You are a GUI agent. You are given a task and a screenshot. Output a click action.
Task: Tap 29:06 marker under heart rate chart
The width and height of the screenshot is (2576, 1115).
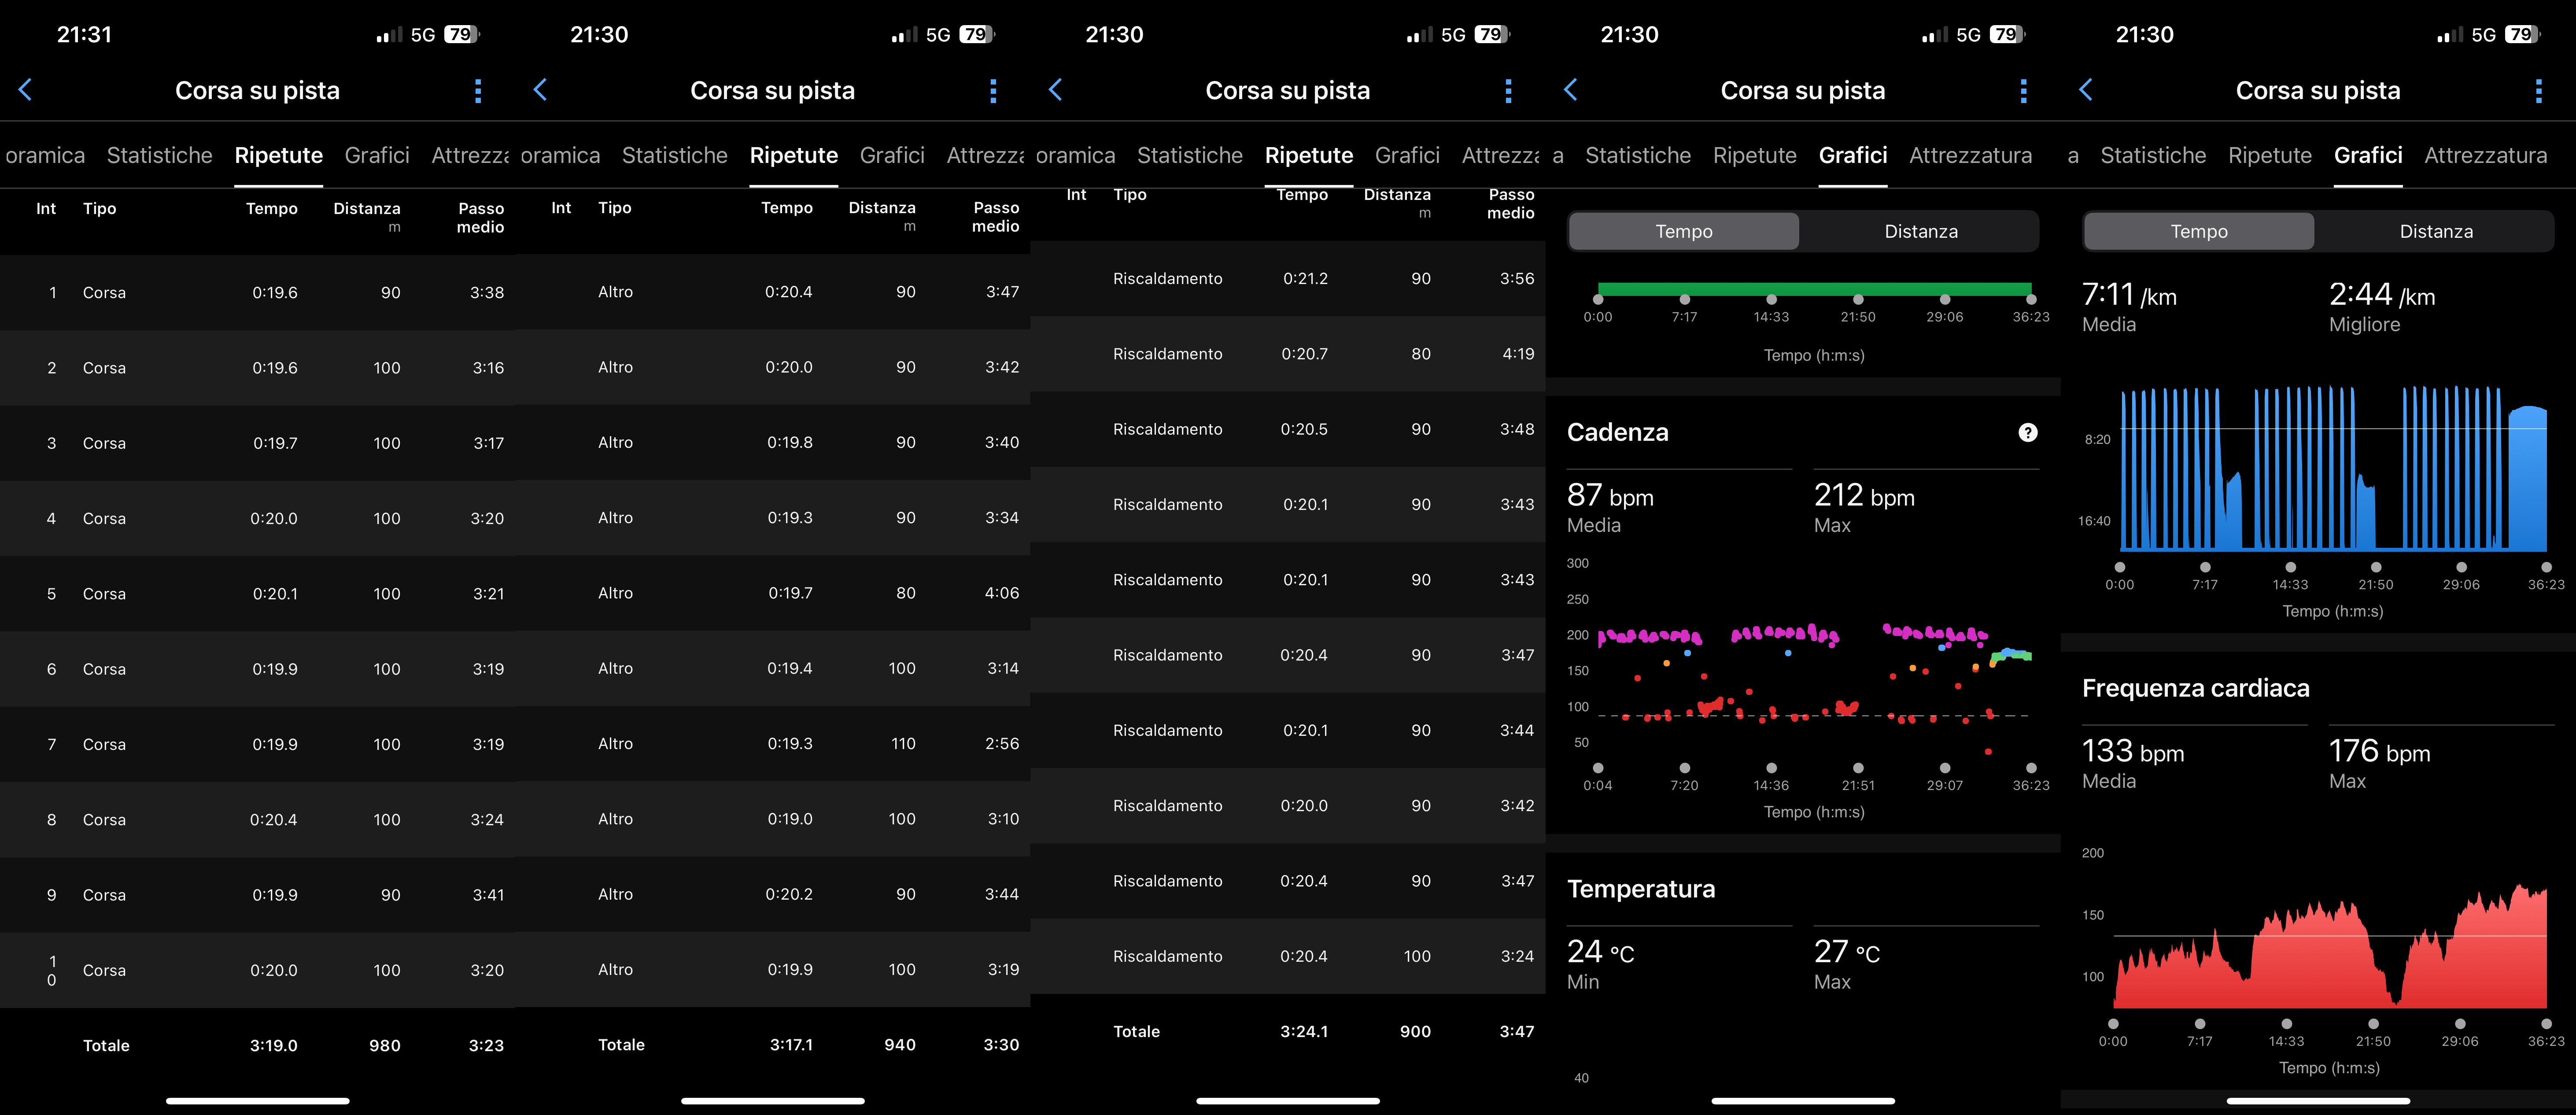(2460, 1024)
